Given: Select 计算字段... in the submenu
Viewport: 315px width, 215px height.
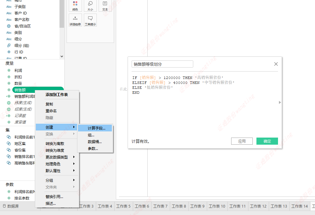Looking at the screenshot, I should coord(95,128).
